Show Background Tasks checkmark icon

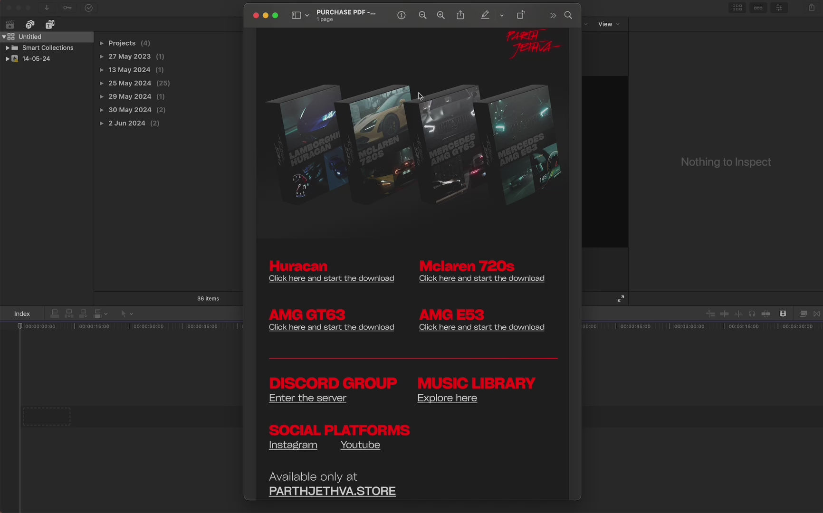(89, 8)
